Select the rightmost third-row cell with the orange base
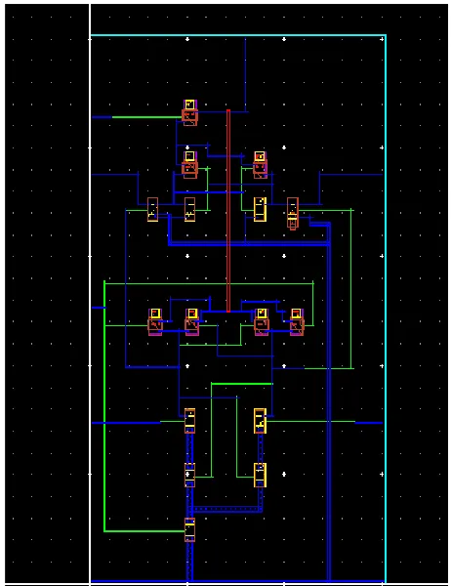The width and height of the screenshot is (451, 586). pyautogui.click(x=293, y=213)
